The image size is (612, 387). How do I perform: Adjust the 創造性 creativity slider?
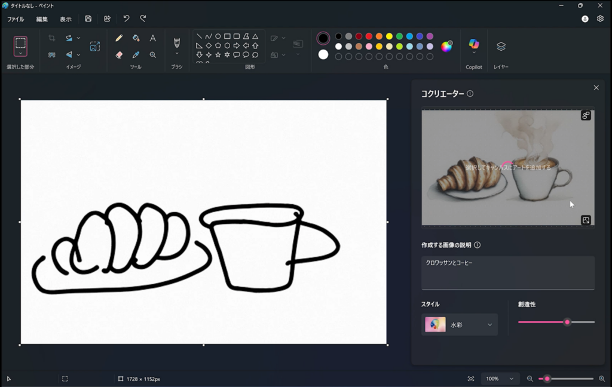tap(567, 322)
